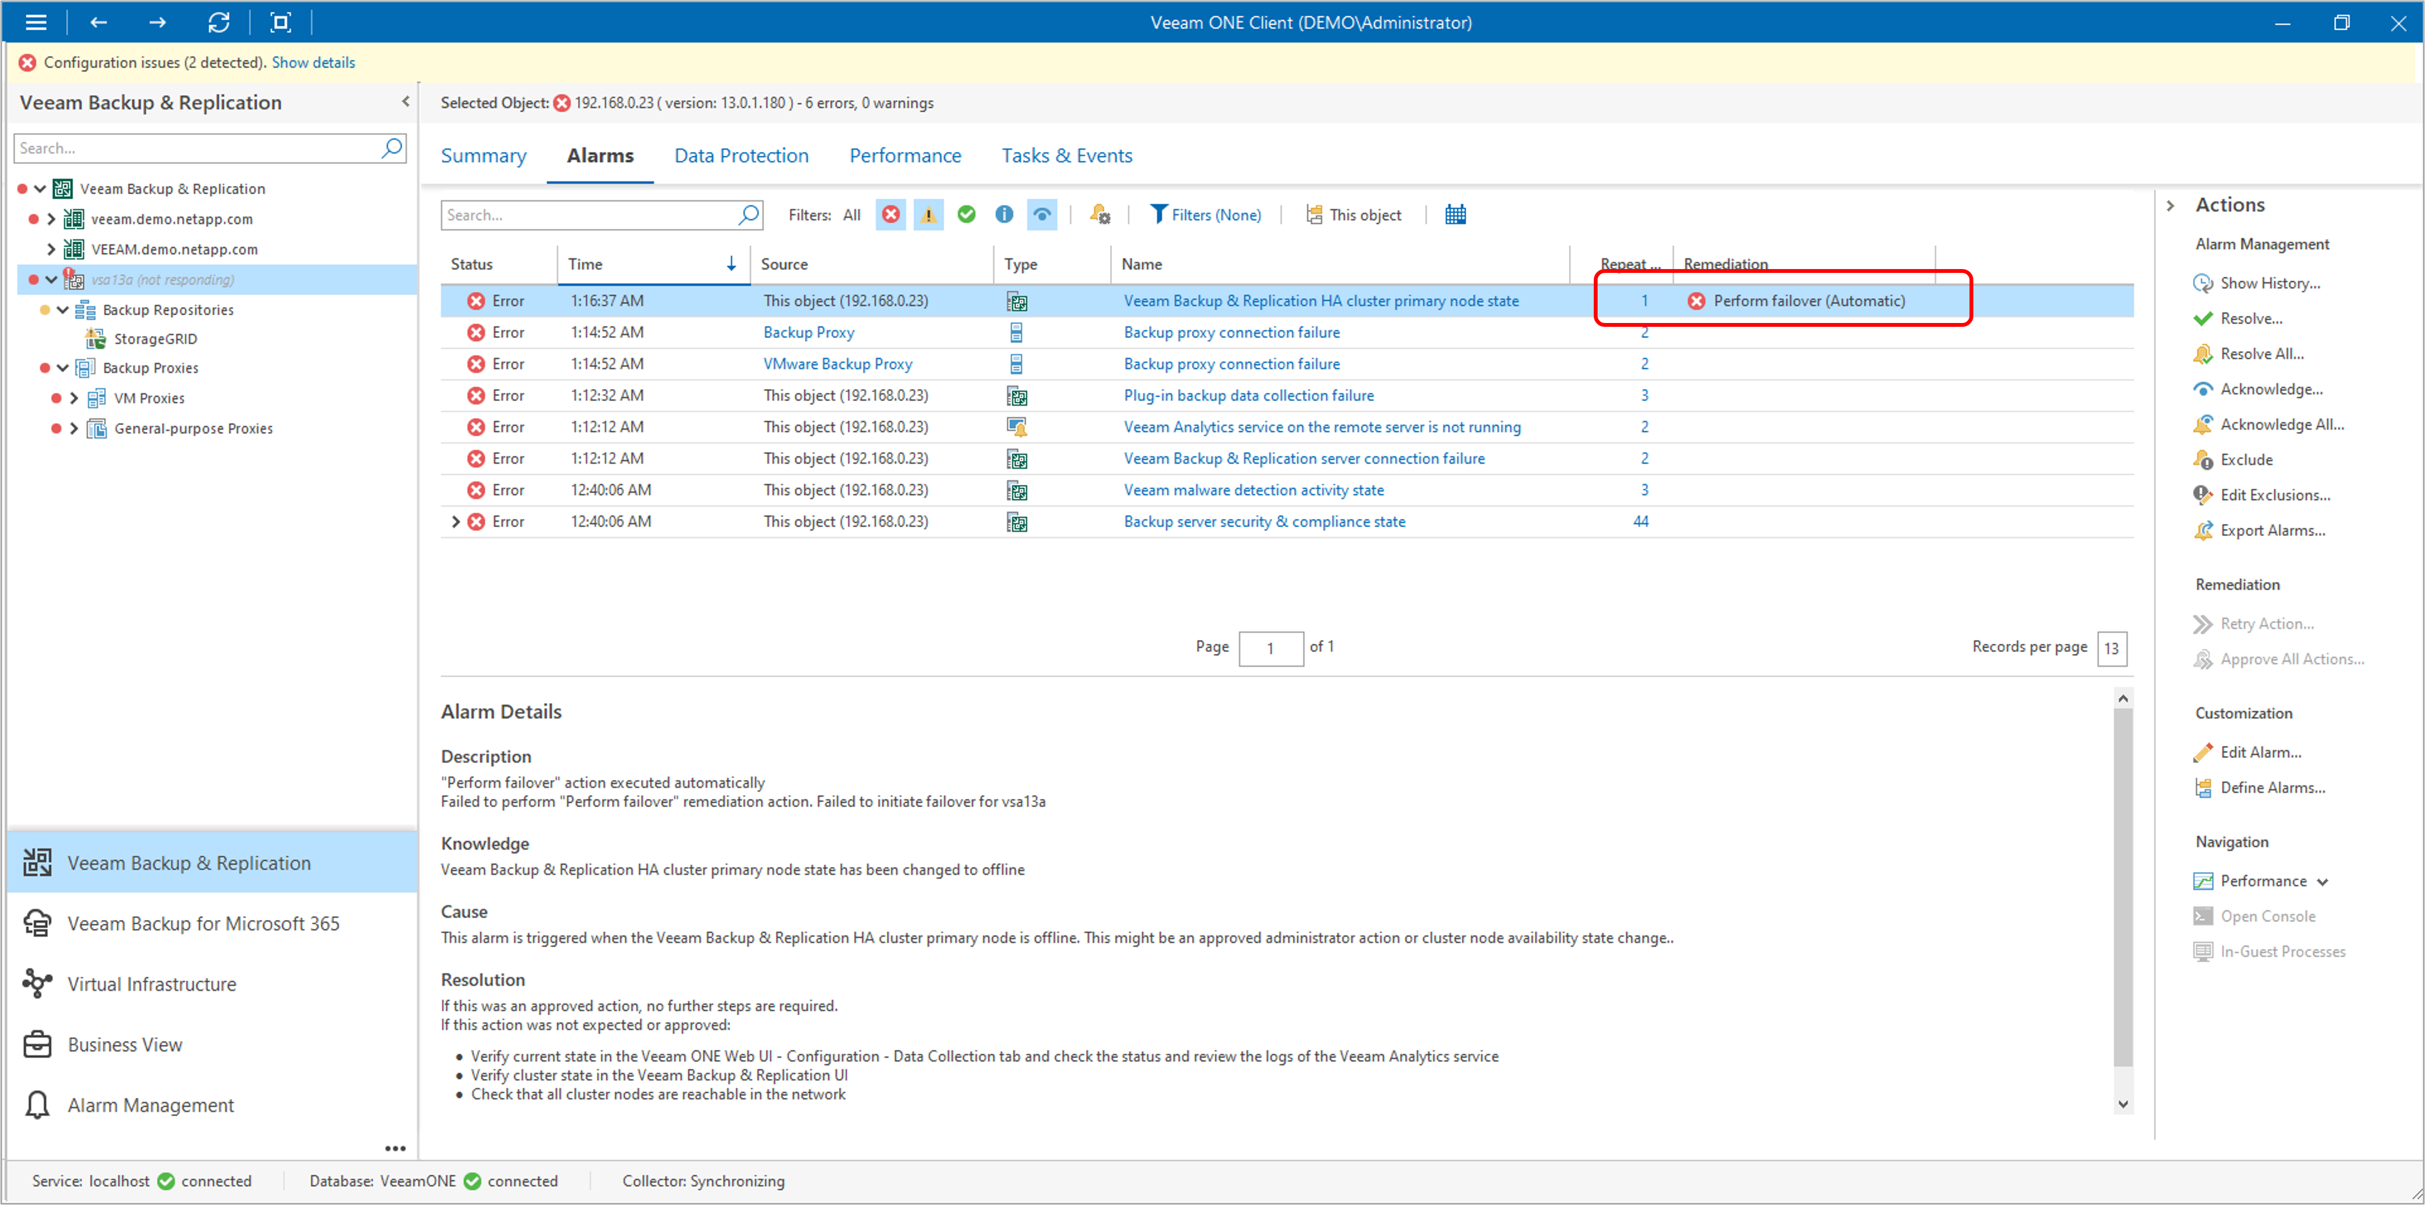This screenshot has height=1205, width=2425.
Task: Open calendar date filter icon
Action: (x=1455, y=215)
